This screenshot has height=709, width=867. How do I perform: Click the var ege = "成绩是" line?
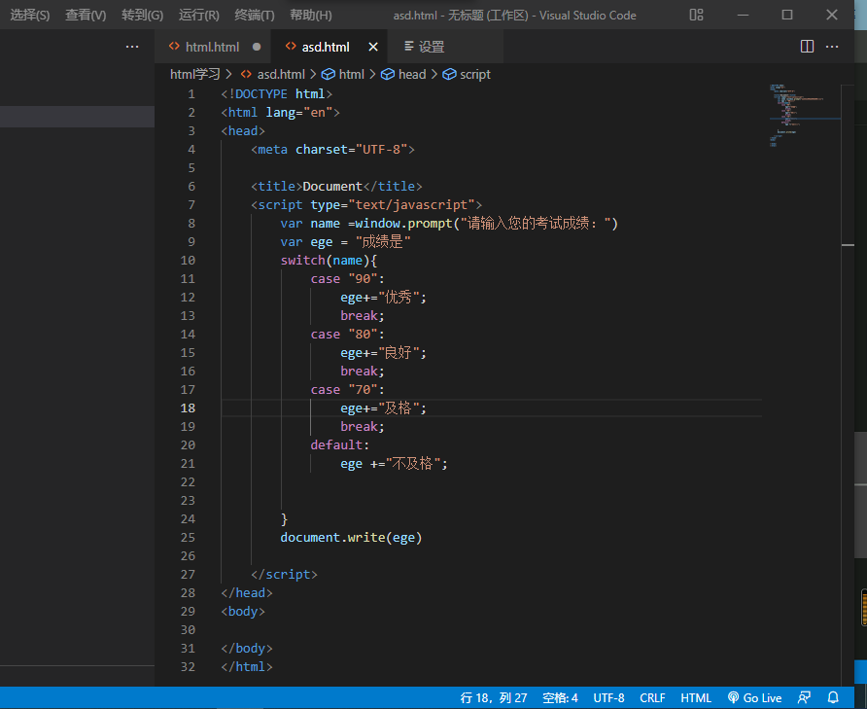pos(346,242)
